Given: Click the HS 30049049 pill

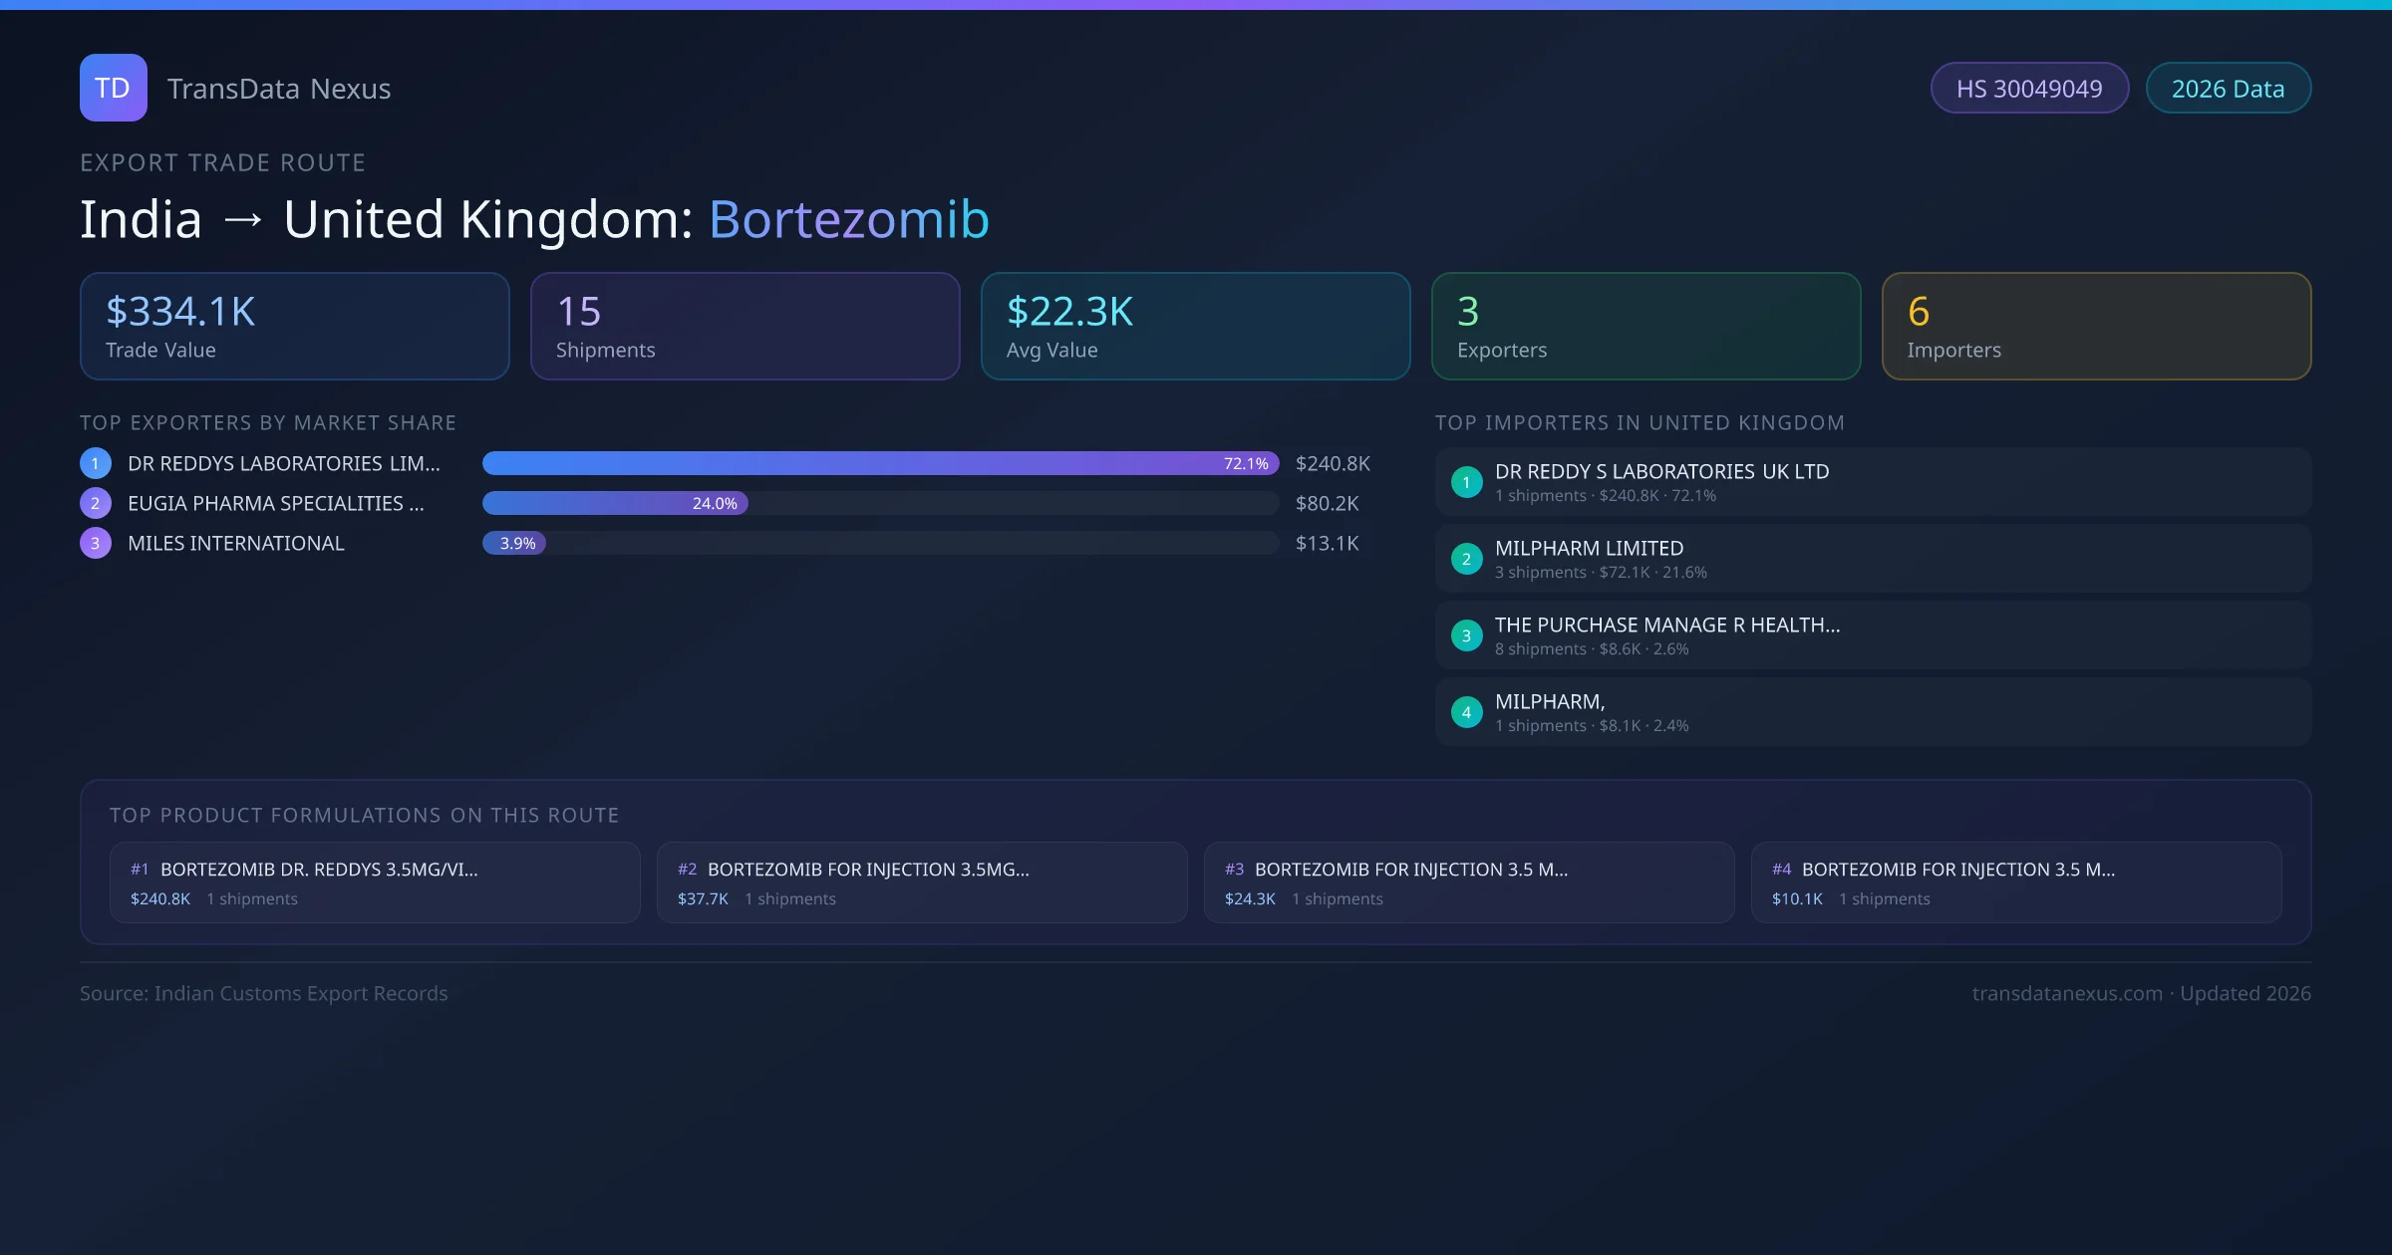Looking at the screenshot, I should [2029, 89].
